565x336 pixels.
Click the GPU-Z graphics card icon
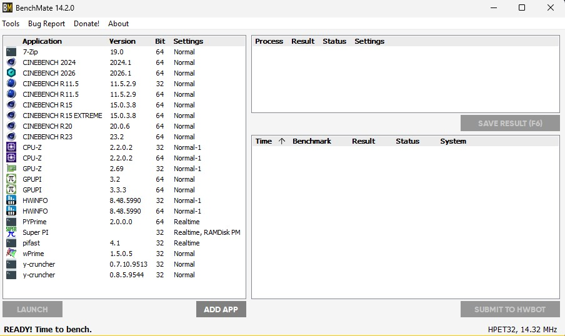coord(11,169)
